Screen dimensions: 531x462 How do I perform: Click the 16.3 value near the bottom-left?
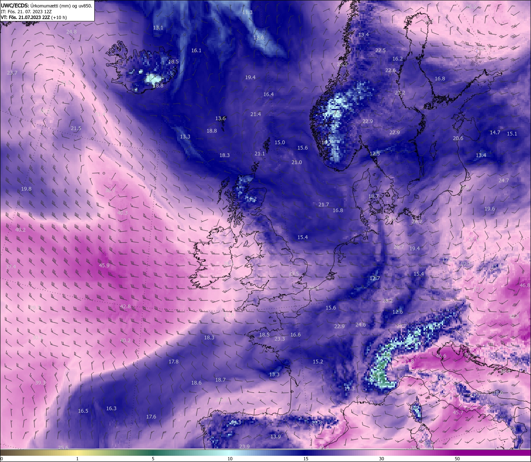click(x=111, y=409)
